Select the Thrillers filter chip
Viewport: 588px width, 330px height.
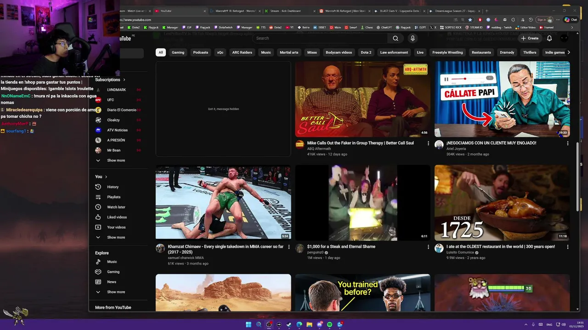(x=530, y=52)
